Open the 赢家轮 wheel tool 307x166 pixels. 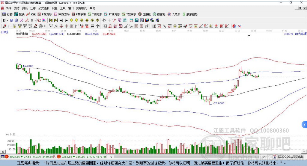(x=159, y=14)
